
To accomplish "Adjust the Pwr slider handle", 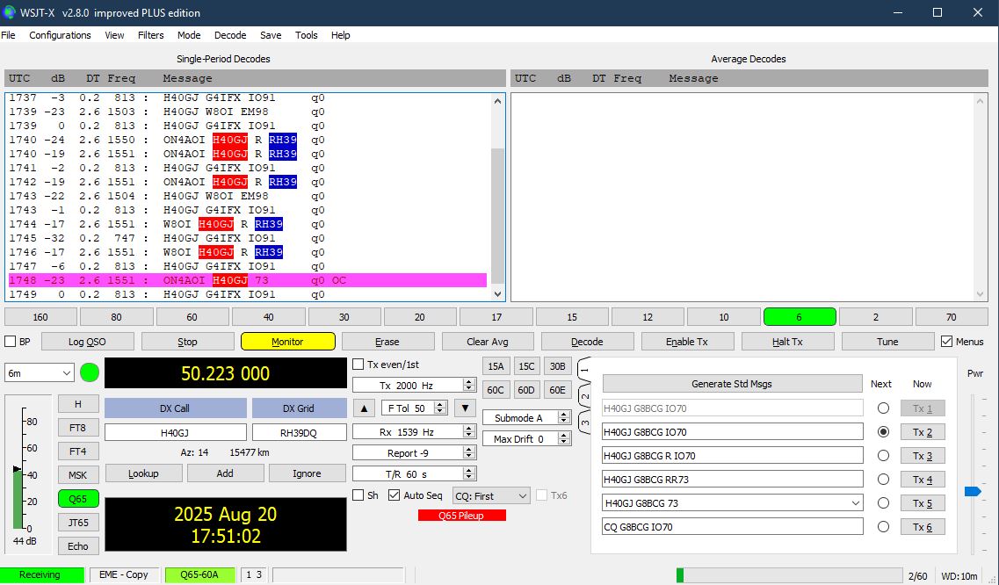I will pyautogui.click(x=972, y=491).
